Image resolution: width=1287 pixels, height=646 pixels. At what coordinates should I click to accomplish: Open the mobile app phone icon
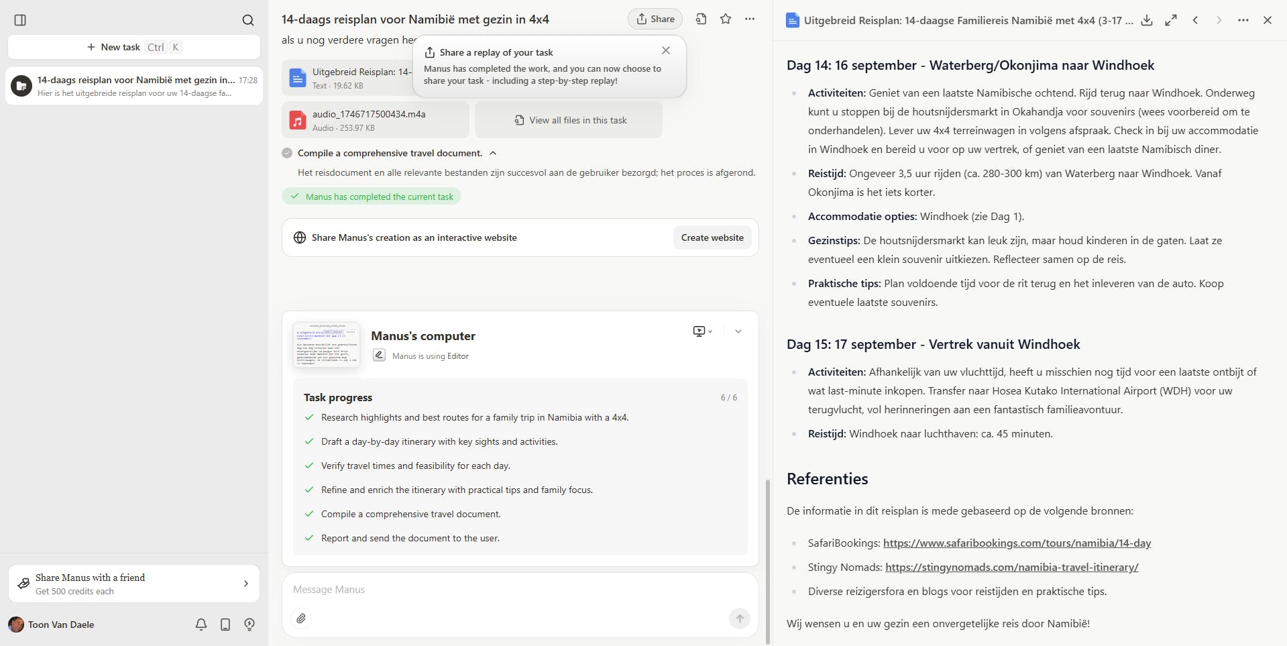[225, 625]
